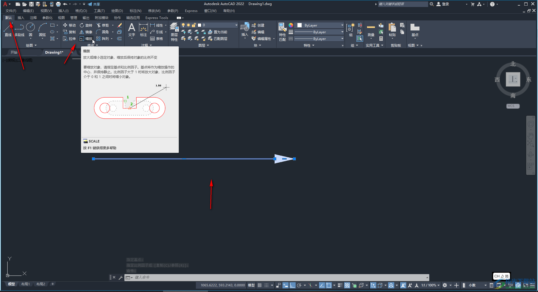Expand the Draw (绘图) panel
Screen dimensions: 538x292
pos(31,45)
